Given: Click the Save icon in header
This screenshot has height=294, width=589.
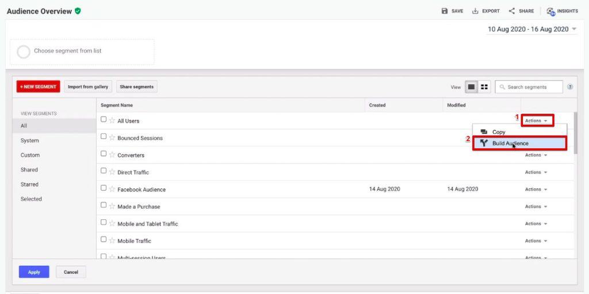Looking at the screenshot, I should click(445, 11).
